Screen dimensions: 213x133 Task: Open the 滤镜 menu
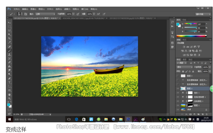click(67, 9)
